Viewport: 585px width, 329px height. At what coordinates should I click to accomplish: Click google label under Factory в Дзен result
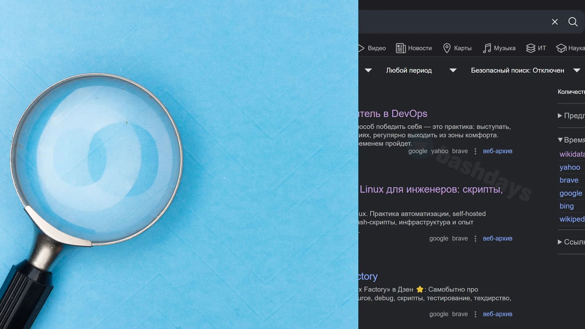click(439, 314)
